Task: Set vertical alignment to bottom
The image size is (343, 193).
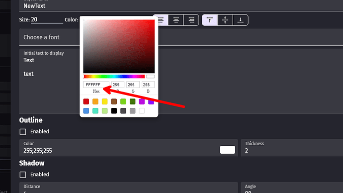Action: click(241, 20)
